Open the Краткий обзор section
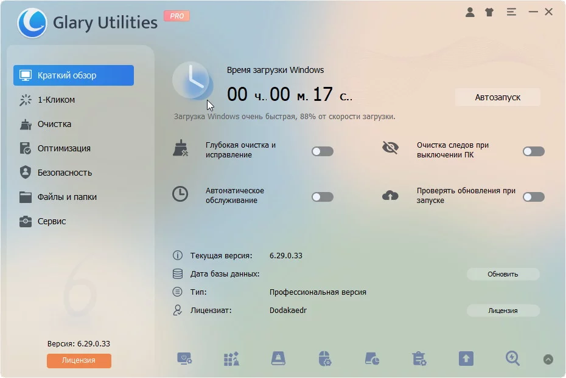The width and height of the screenshot is (566, 378). (x=74, y=75)
